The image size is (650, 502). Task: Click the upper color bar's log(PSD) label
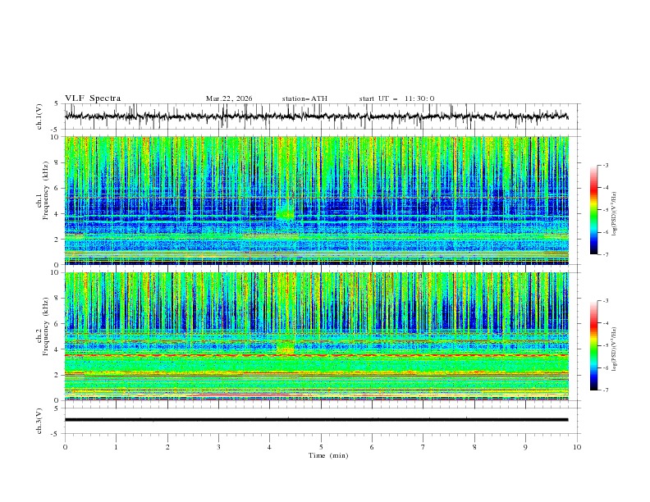coord(615,214)
